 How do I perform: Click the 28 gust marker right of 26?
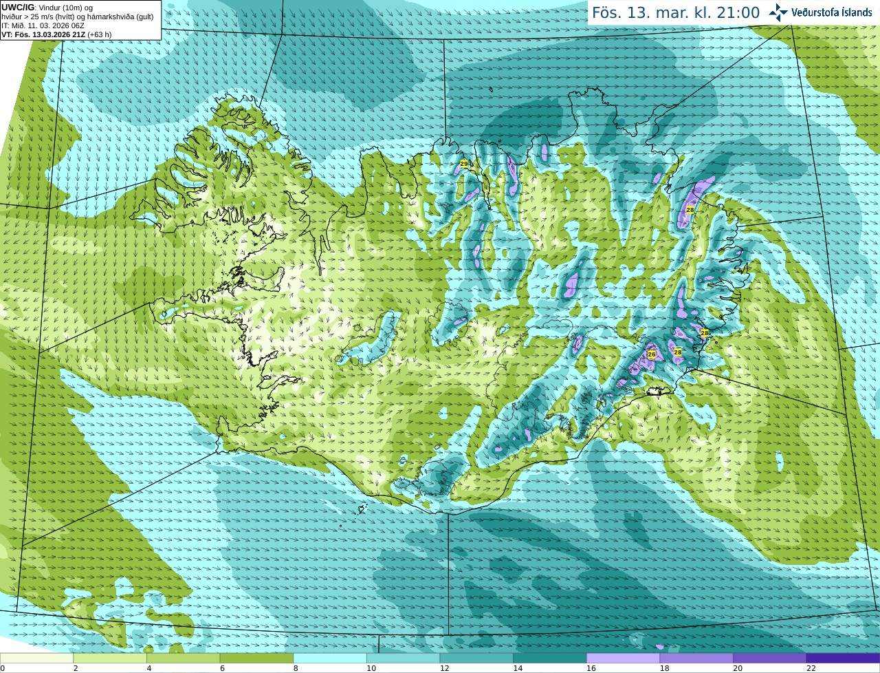[678, 352]
